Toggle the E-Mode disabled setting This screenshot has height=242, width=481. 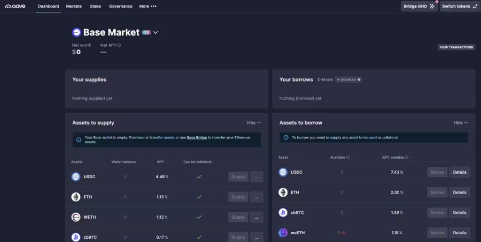pos(348,80)
